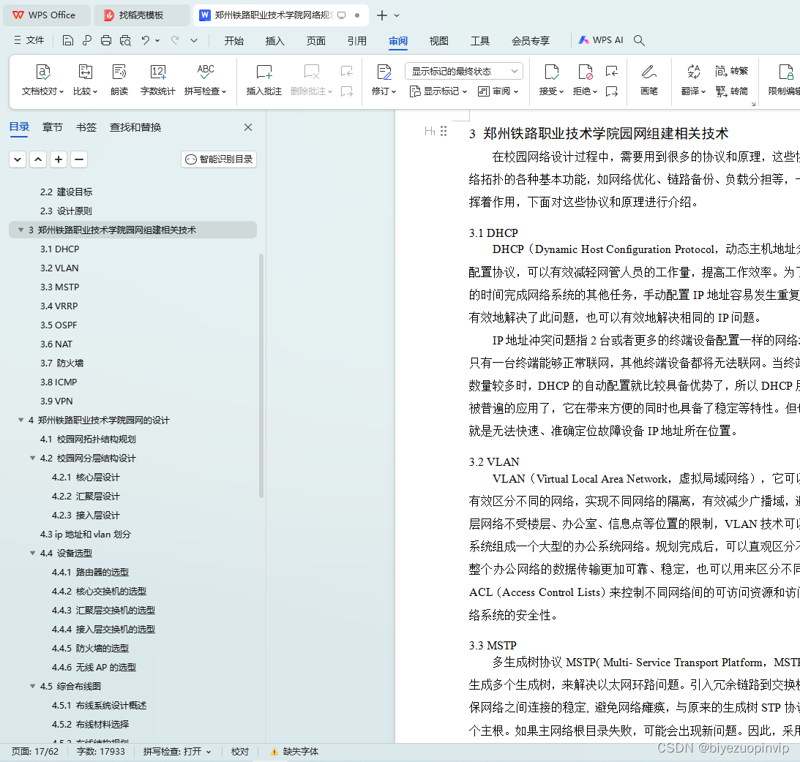Open WPS AI assistant
The width and height of the screenshot is (800, 762).
point(600,40)
